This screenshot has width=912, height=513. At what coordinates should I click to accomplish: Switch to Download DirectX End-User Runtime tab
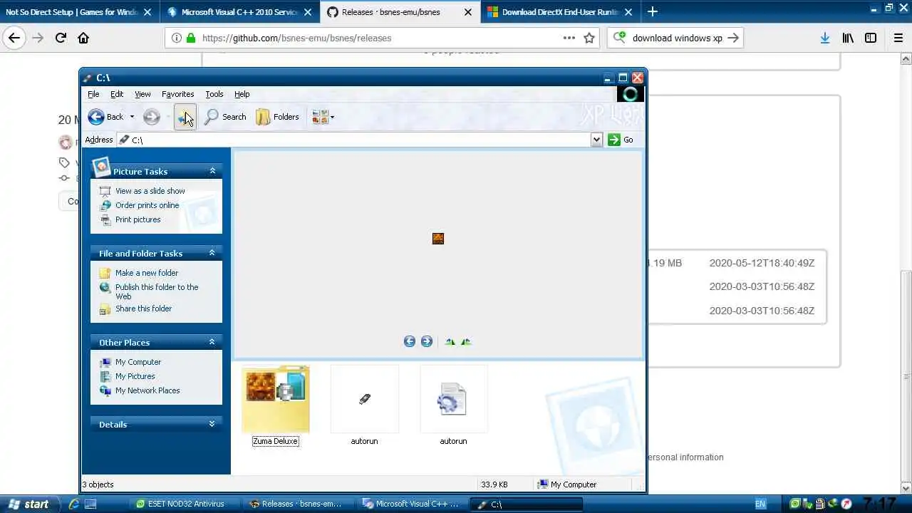click(561, 12)
